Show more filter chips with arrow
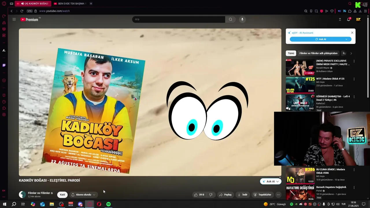The width and height of the screenshot is (370, 208). [351, 53]
